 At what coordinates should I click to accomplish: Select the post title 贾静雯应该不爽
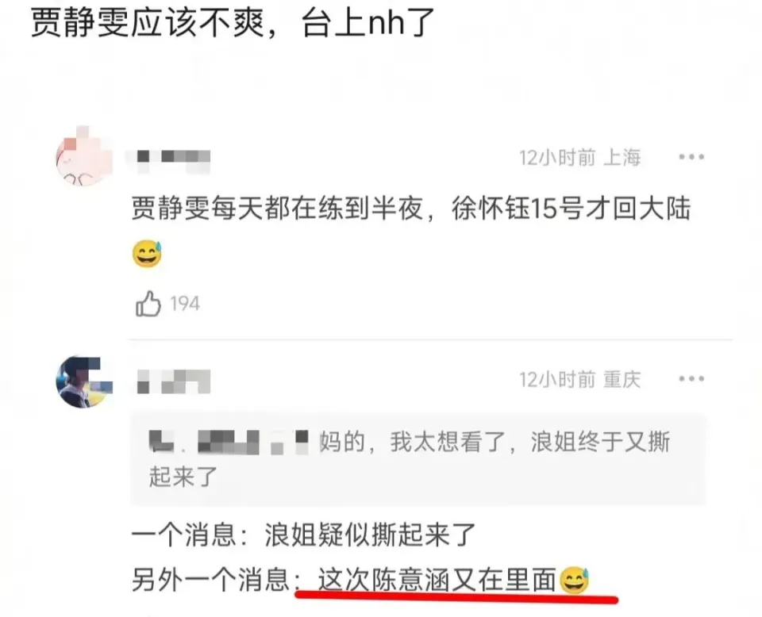[148, 22]
